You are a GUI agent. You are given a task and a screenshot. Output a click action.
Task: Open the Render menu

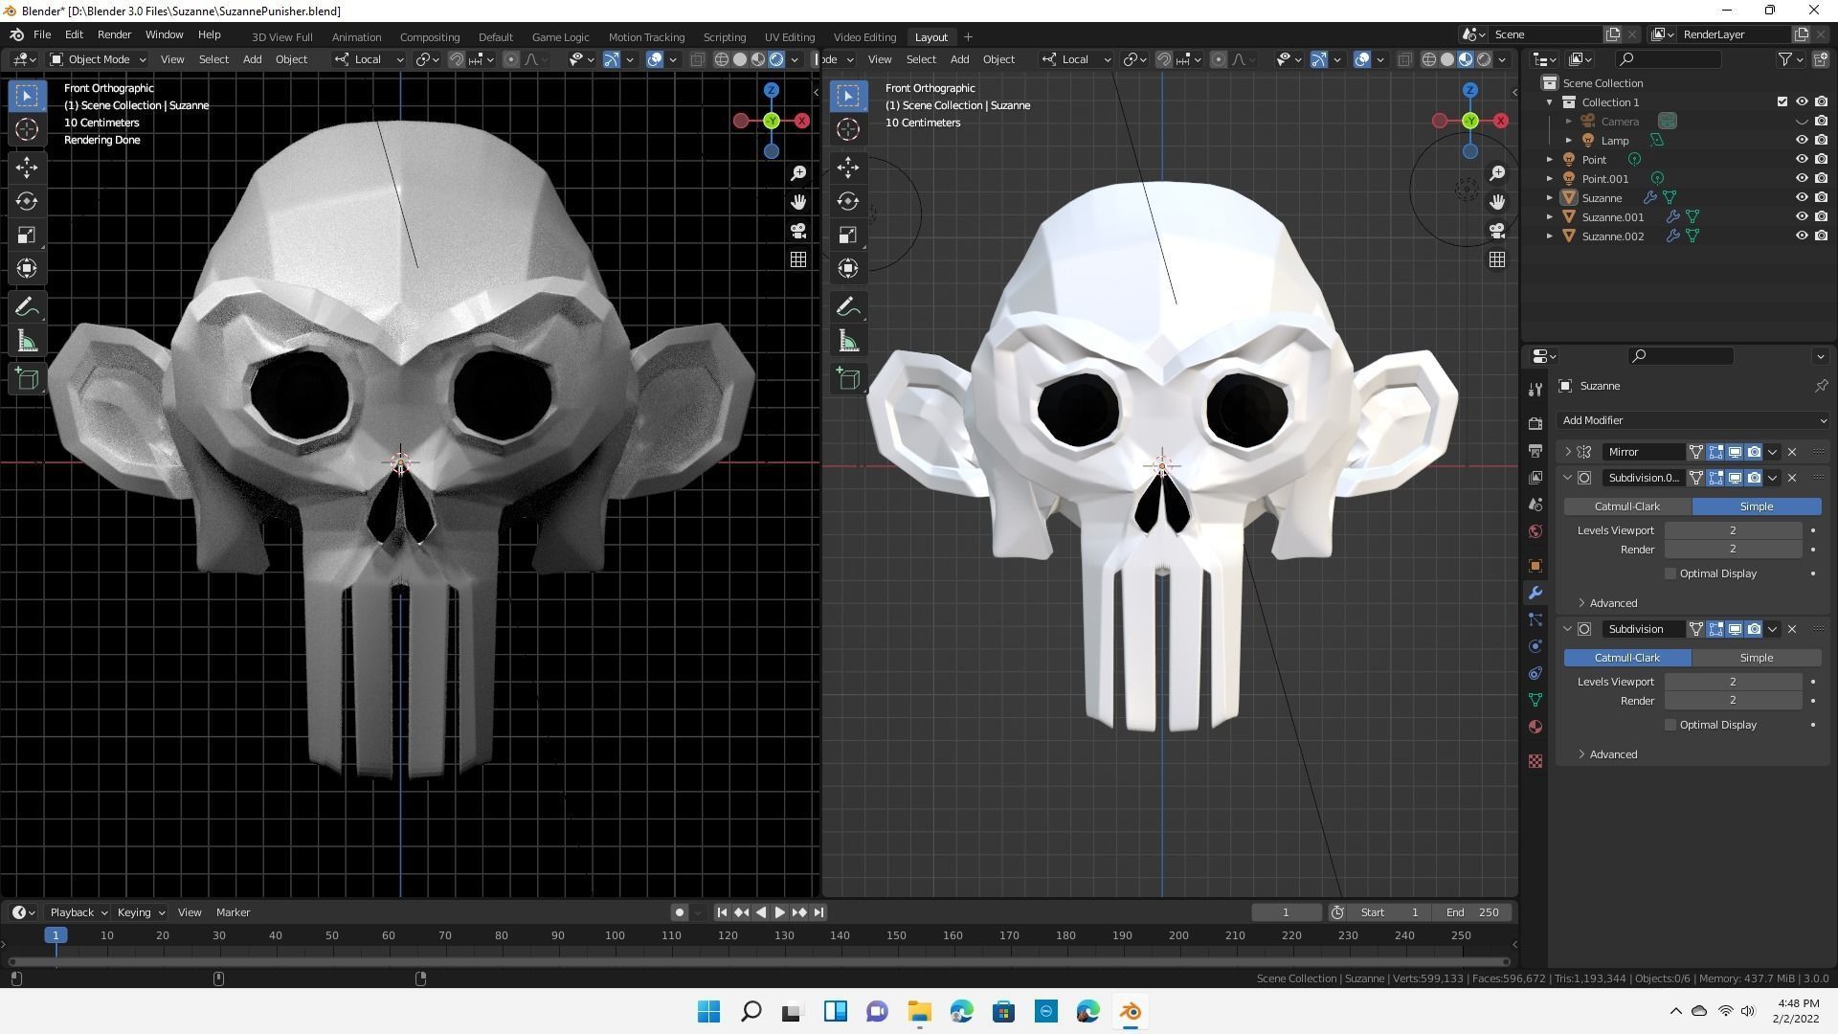click(114, 34)
